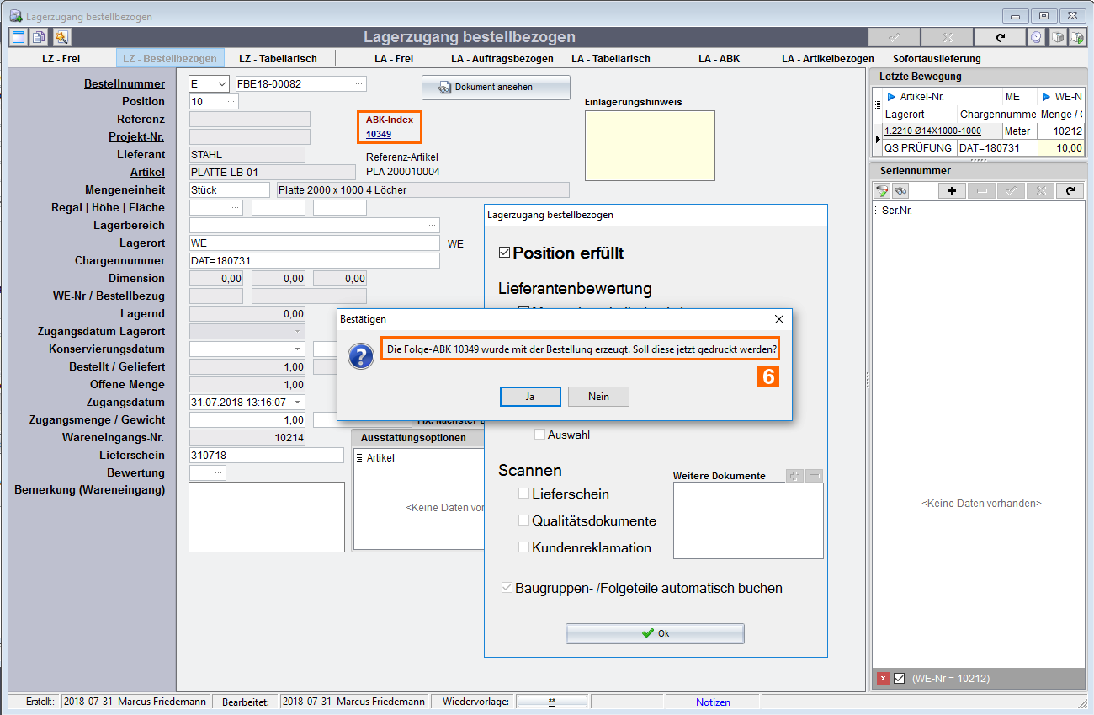Image resolution: width=1094 pixels, height=715 pixels.
Task: Click the magic wand assistant icon
Action: click(61, 37)
